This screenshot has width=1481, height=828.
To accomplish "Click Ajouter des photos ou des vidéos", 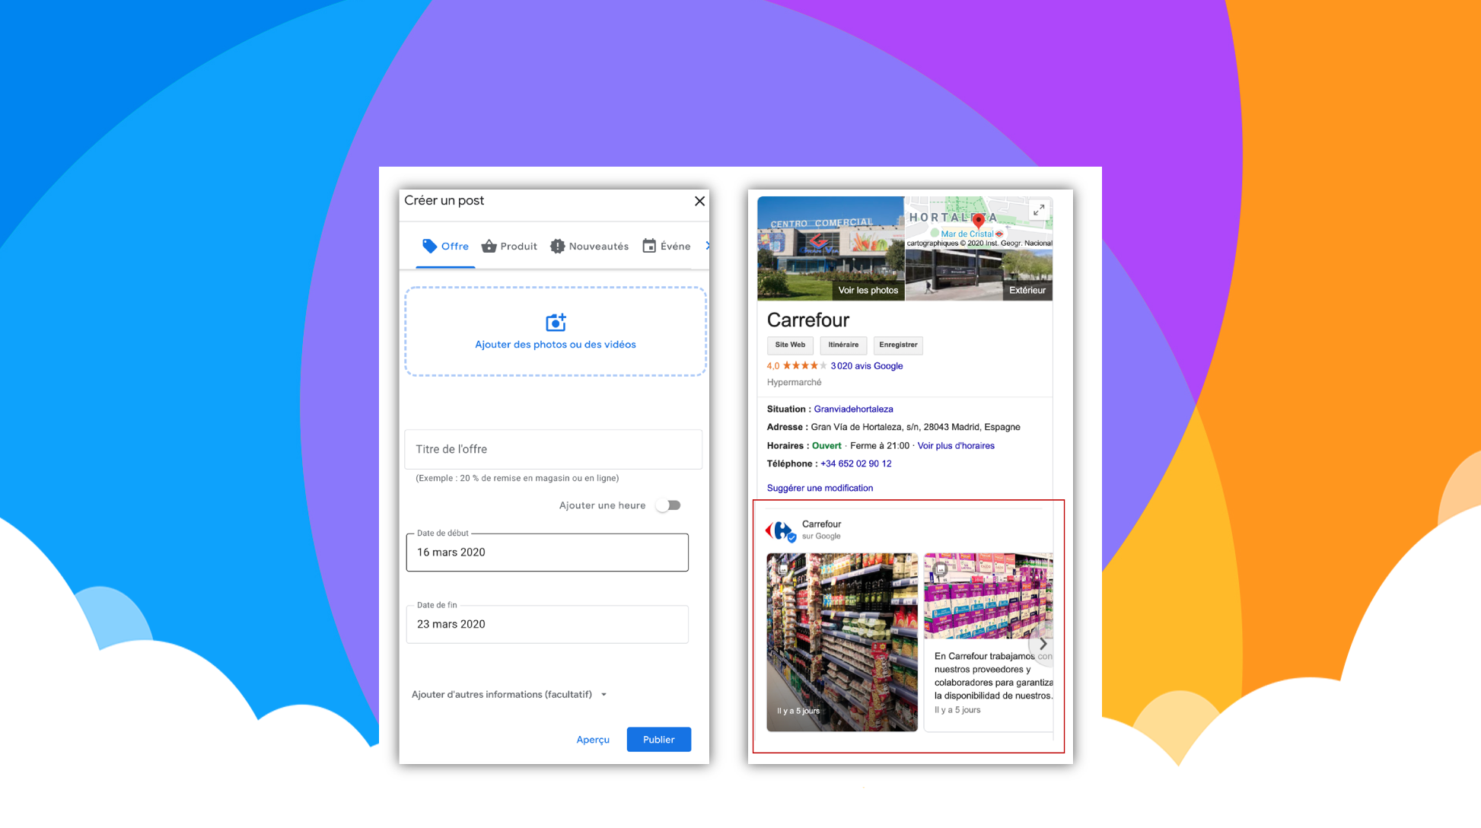I will coord(556,345).
